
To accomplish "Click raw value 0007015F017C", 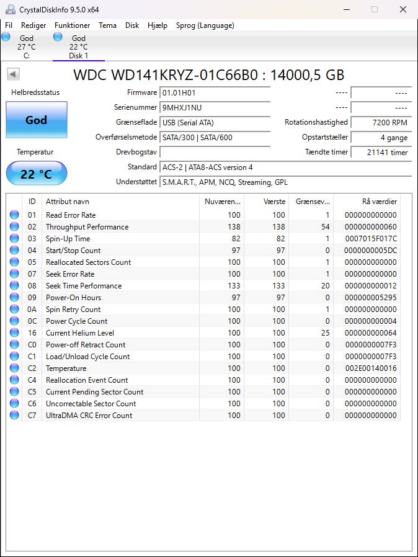I will pos(371,239).
